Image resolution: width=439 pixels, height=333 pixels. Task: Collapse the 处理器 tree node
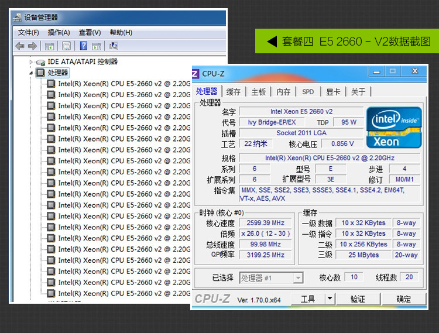31,73
